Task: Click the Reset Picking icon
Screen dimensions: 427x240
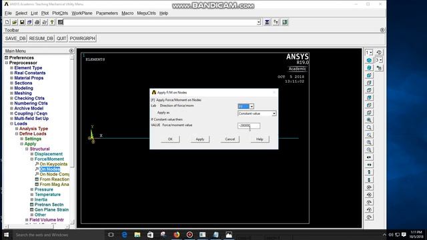Action: [x=276, y=22]
